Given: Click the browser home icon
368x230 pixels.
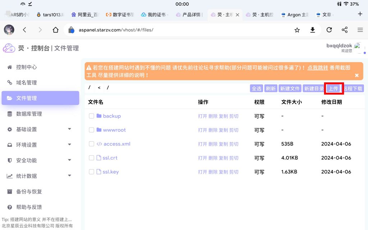Looking at the screenshot, I should click(55, 30).
